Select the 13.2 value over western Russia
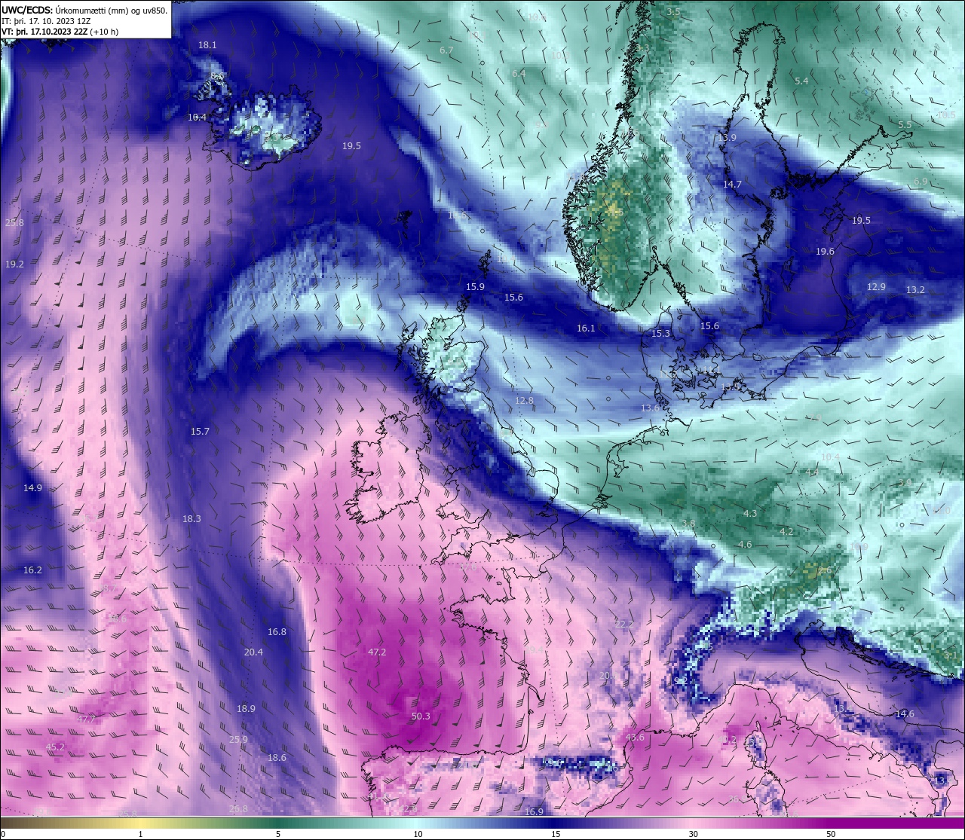 click(x=915, y=290)
